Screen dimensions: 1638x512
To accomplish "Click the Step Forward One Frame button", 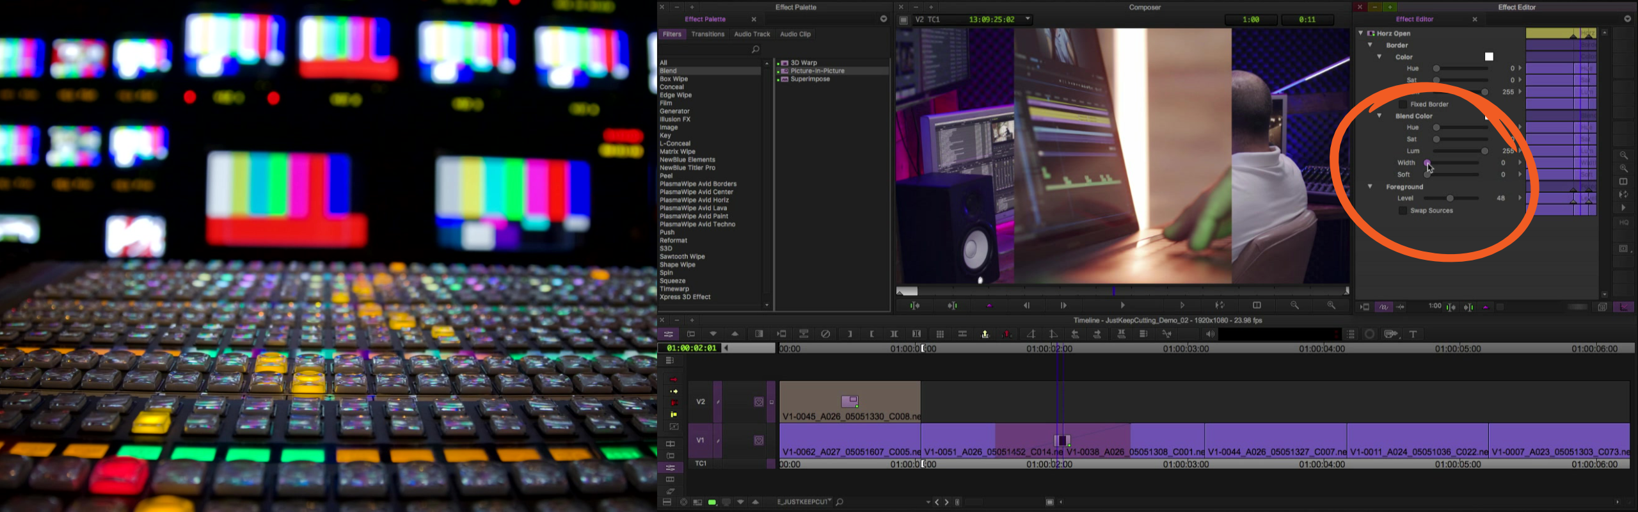I will coord(1063,305).
